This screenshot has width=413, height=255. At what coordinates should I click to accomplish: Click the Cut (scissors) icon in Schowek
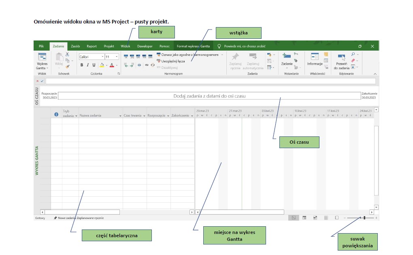(x=67, y=54)
